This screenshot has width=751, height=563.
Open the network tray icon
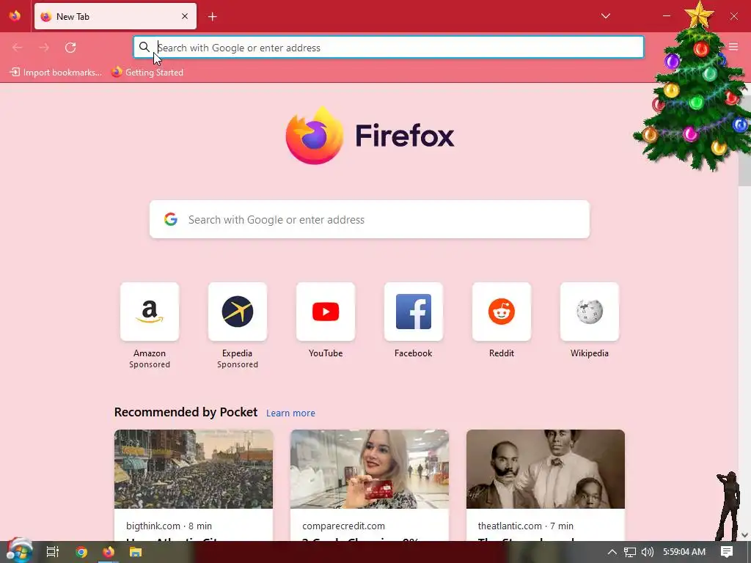[630, 552]
